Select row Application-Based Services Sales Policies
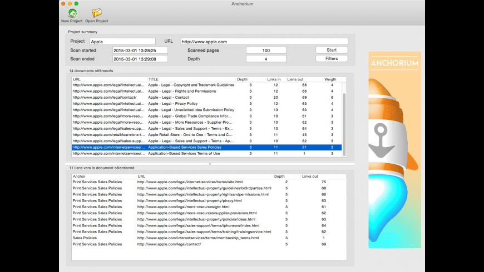This screenshot has height=272, width=484. (206, 147)
